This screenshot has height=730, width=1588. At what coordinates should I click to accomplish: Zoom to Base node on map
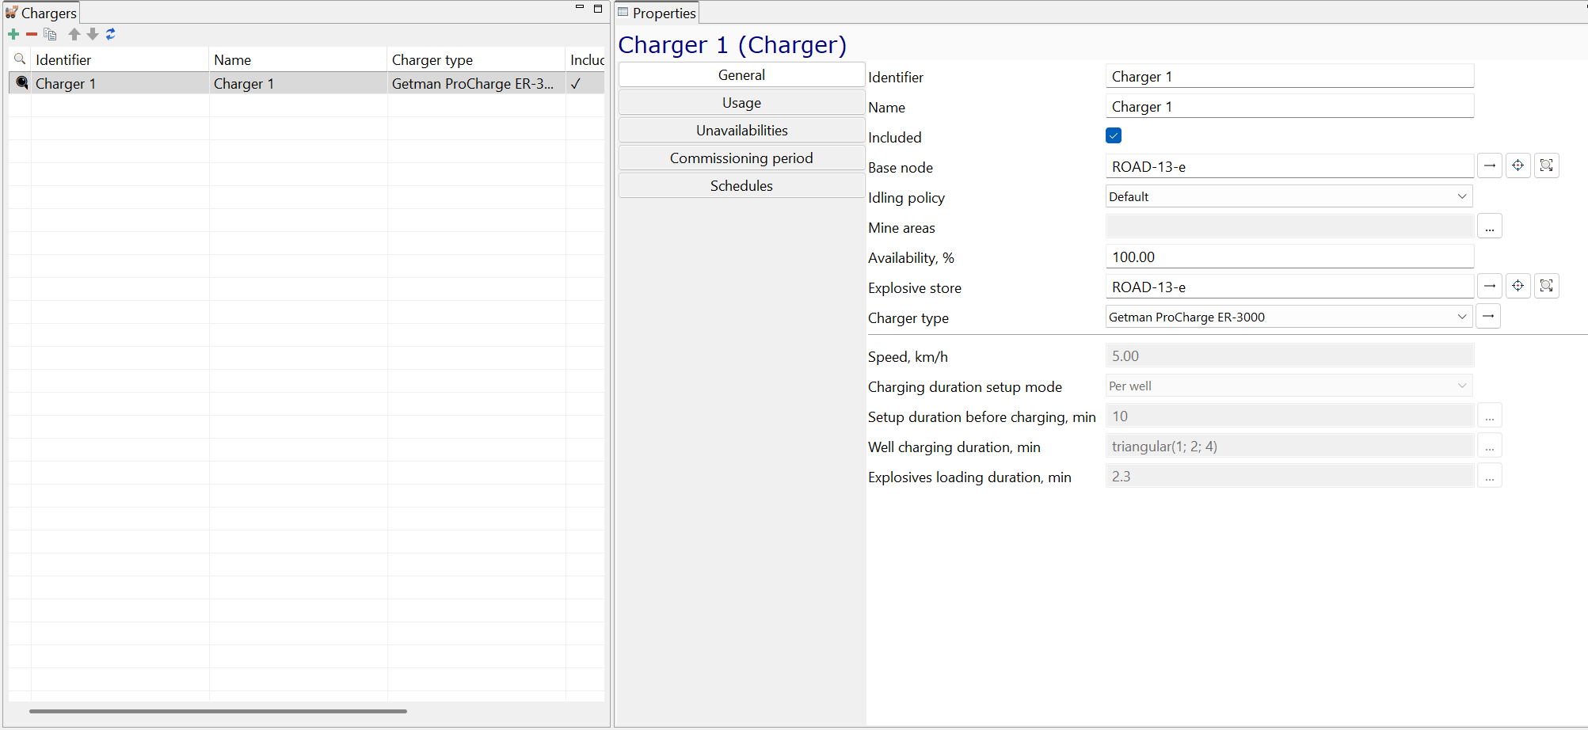pyautogui.click(x=1547, y=165)
